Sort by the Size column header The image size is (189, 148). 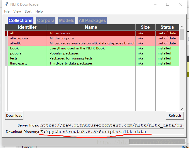click(145, 27)
